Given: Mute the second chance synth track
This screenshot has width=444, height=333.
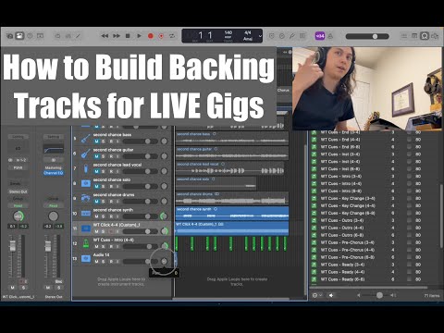Looking at the screenshot, I should click(96, 216).
